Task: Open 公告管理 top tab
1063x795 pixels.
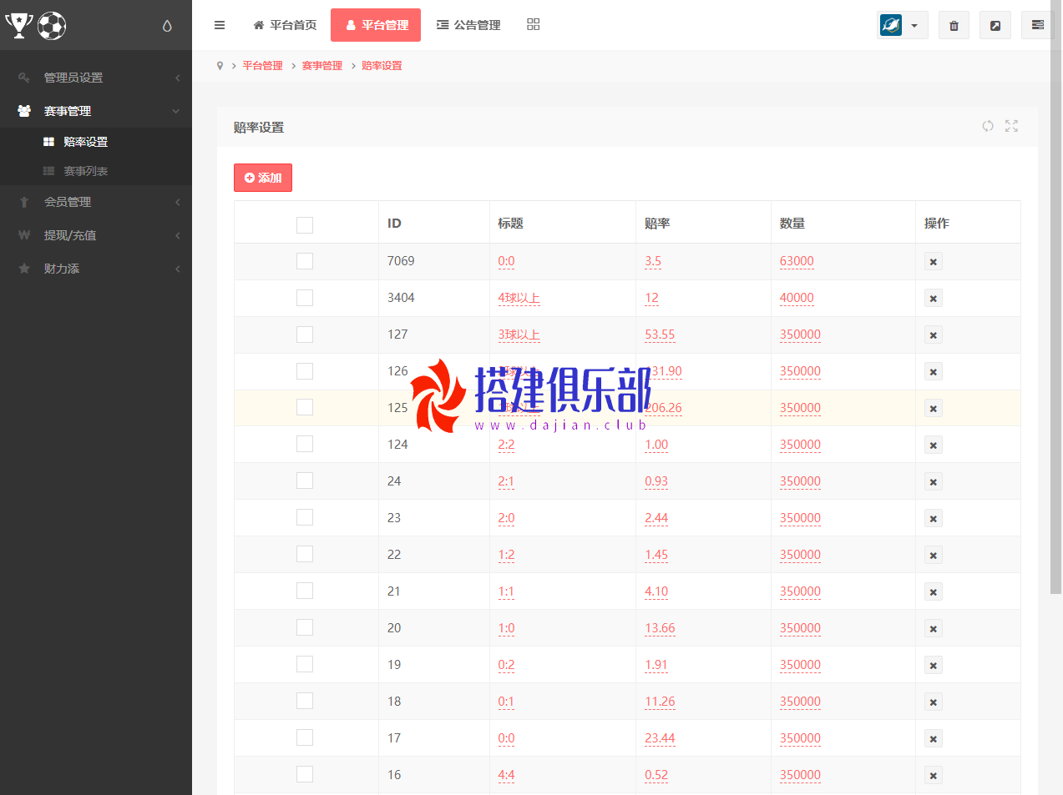Action: click(468, 25)
